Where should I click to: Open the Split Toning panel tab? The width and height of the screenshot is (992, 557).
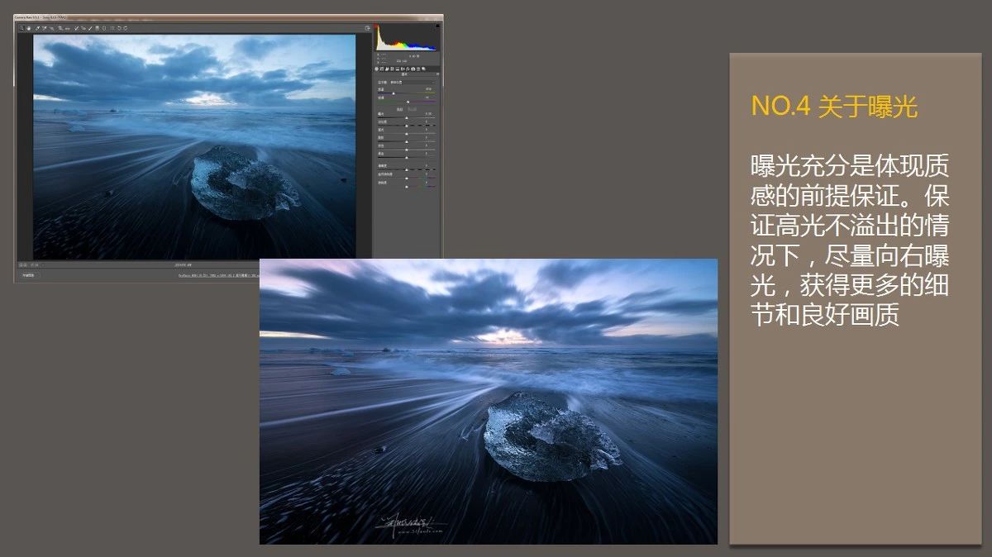coord(398,69)
